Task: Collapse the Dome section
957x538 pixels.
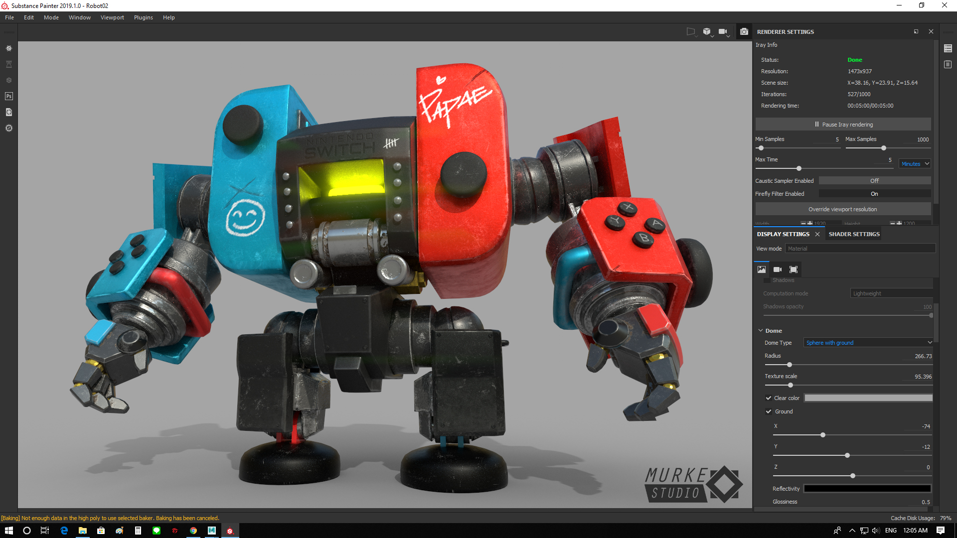Action: (761, 331)
